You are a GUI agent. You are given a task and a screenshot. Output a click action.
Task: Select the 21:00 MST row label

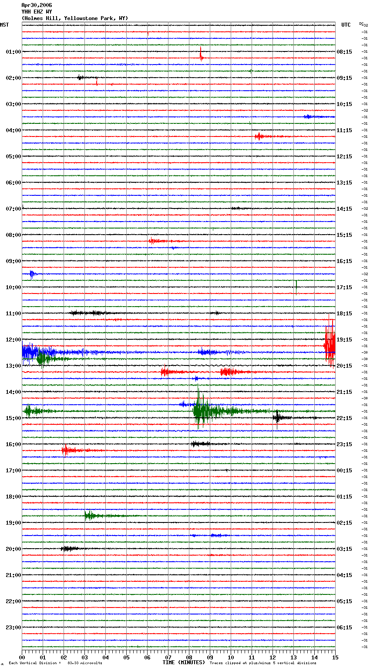[x=13, y=575]
